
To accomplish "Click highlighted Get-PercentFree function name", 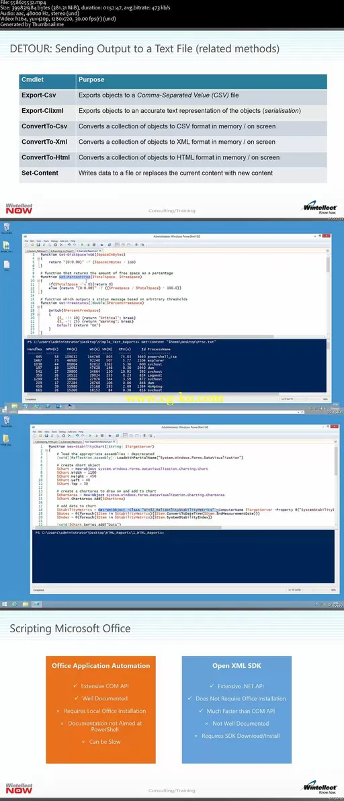I will pyautogui.click(x=73, y=277).
